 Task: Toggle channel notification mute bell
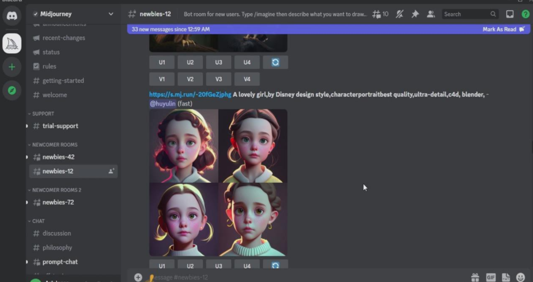399,14
